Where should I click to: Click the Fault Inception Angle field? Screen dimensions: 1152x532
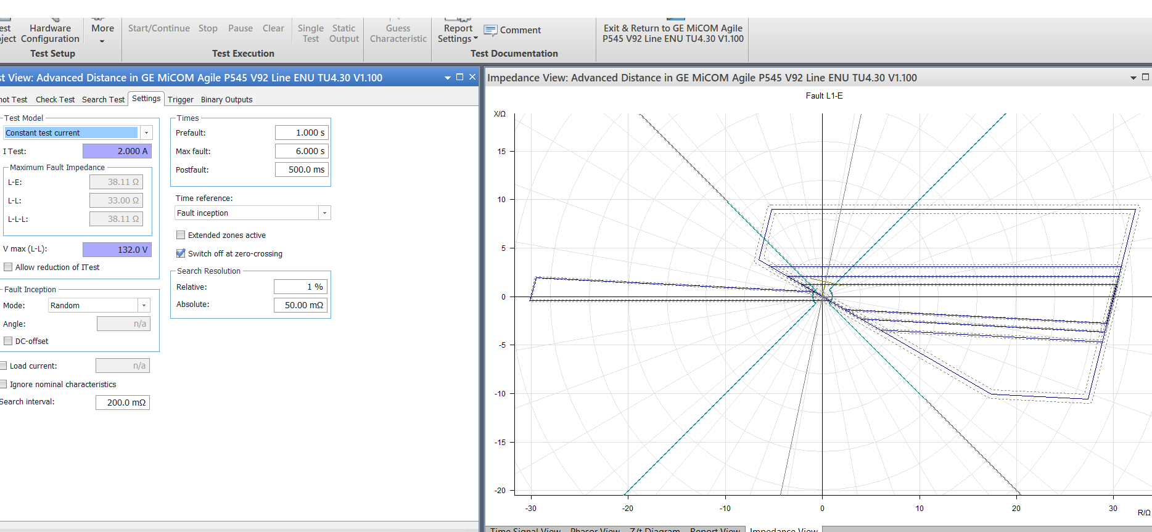tap(123, 324)
